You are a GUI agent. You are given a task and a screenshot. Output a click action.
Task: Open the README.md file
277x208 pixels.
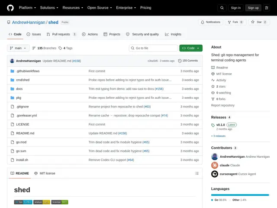[25, 133]
